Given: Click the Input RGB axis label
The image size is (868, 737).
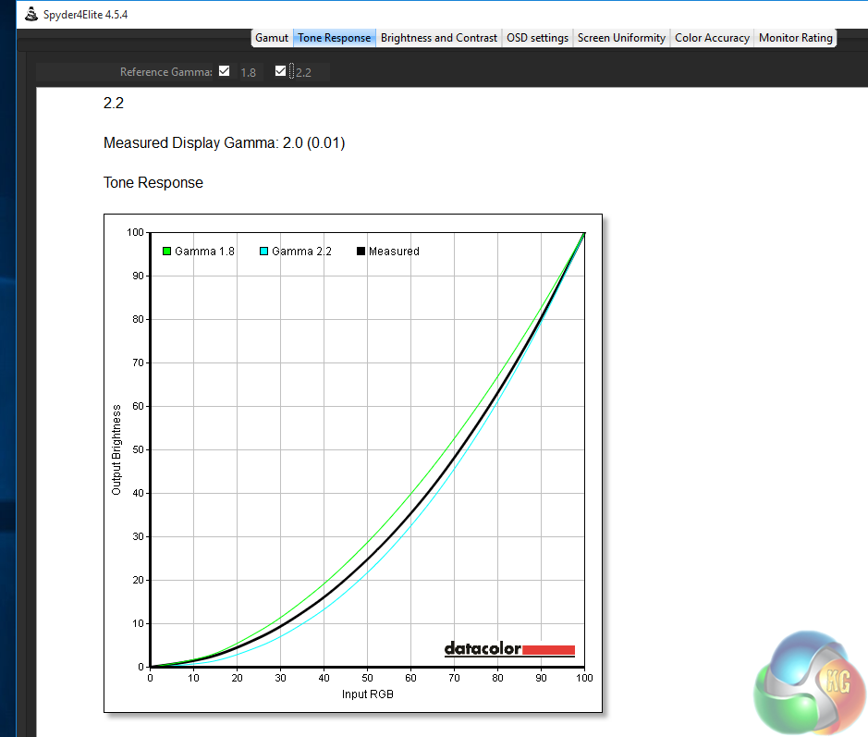Looking at the screenshot, I should (x=367, y=694).
